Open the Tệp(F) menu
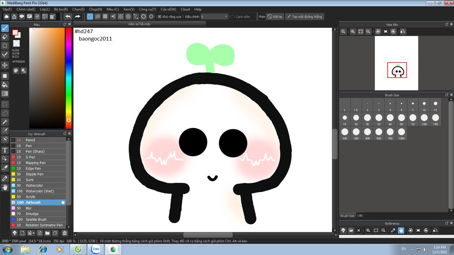Image resolution: width=454 pixels, height=255 pixels. point(7,9)
